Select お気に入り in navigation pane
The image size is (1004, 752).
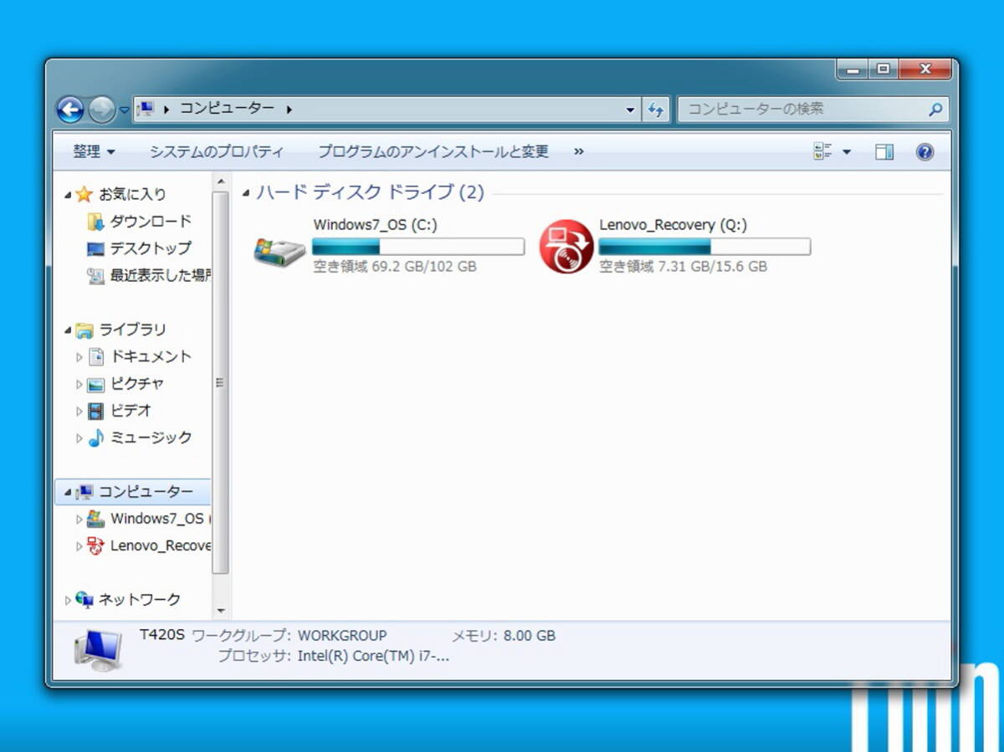click(132, 194)
